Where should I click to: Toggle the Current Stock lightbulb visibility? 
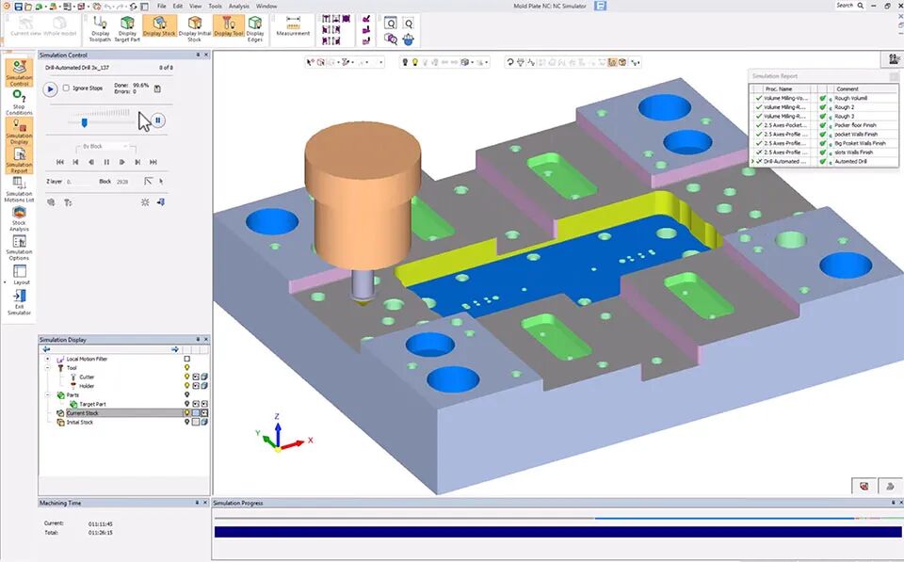186,413
